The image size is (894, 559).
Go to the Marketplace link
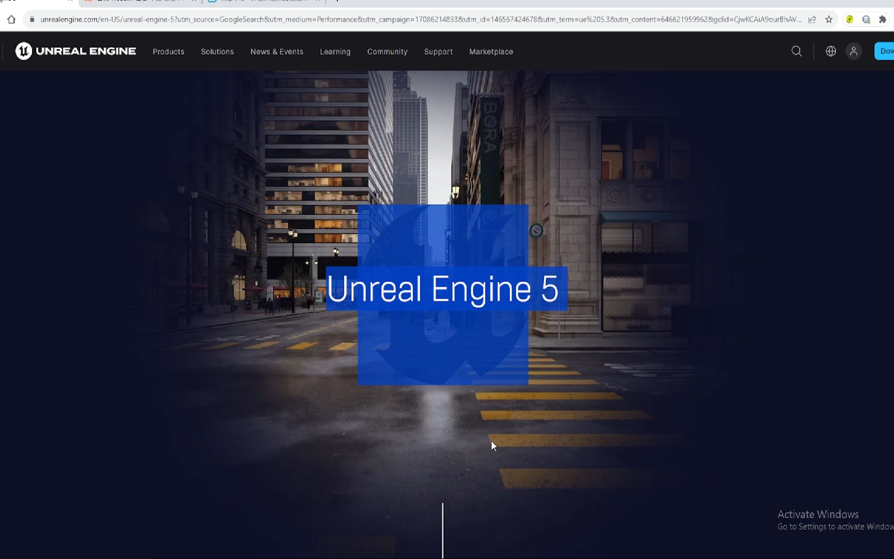[x=491, y=52]
